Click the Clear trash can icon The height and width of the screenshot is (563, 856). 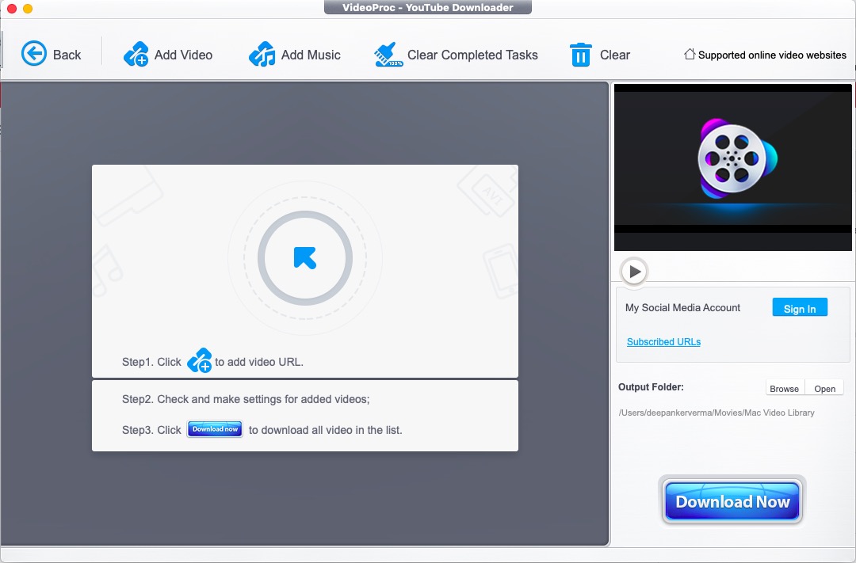580,55
